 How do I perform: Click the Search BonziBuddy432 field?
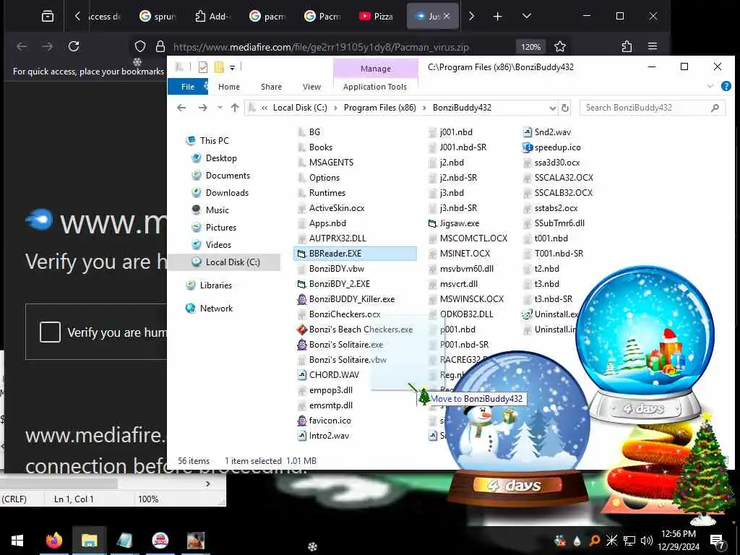[x=653, y=108]
